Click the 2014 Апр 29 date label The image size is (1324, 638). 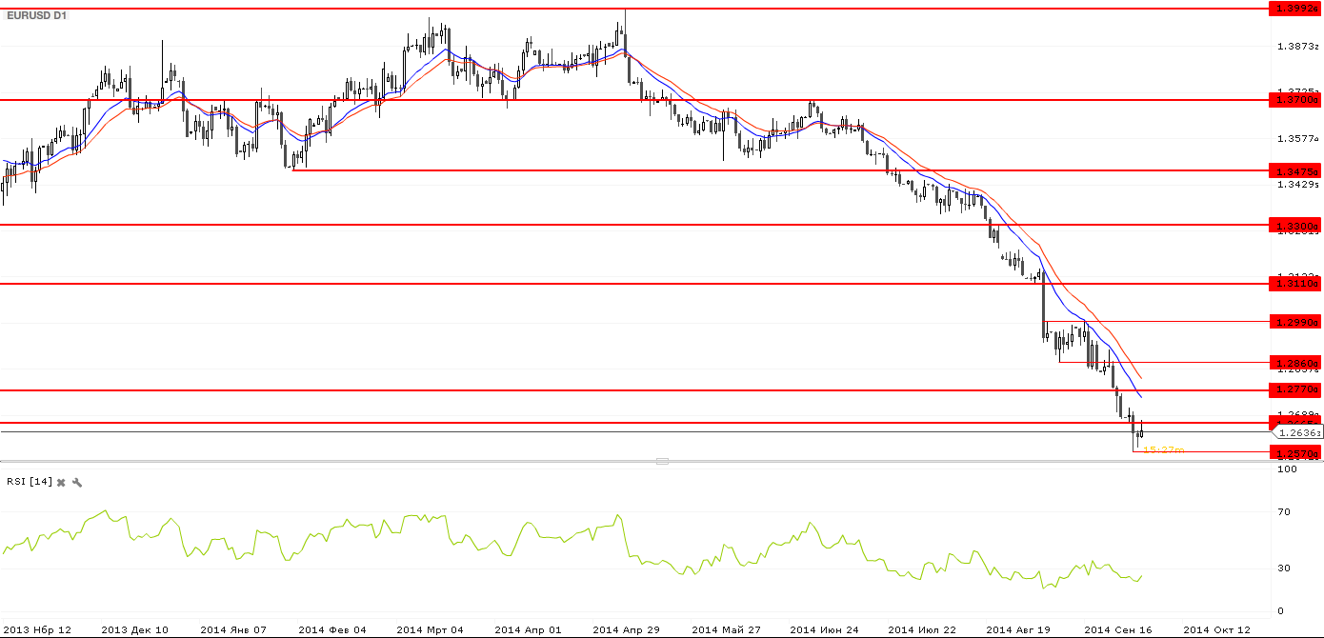click(x=626, y=629)
